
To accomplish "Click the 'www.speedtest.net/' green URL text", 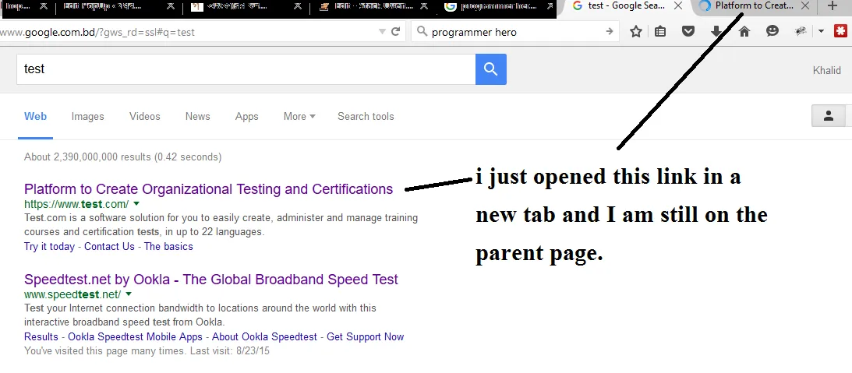I will (x=72, y=294).
